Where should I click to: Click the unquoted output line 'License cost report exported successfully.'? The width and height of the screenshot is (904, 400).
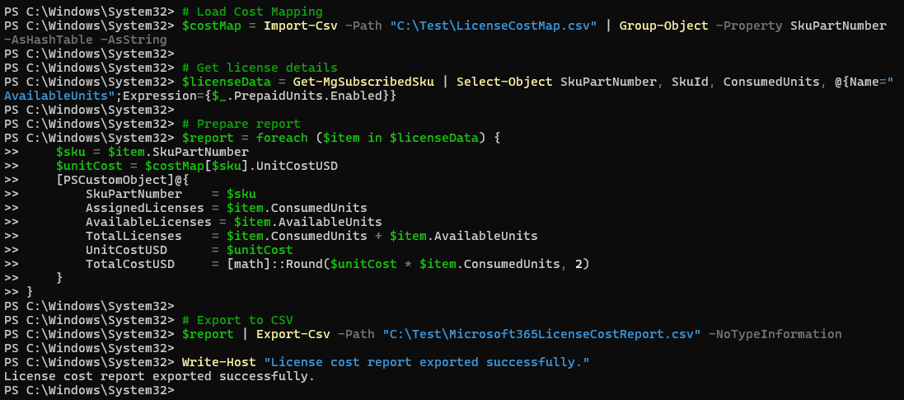159,376
